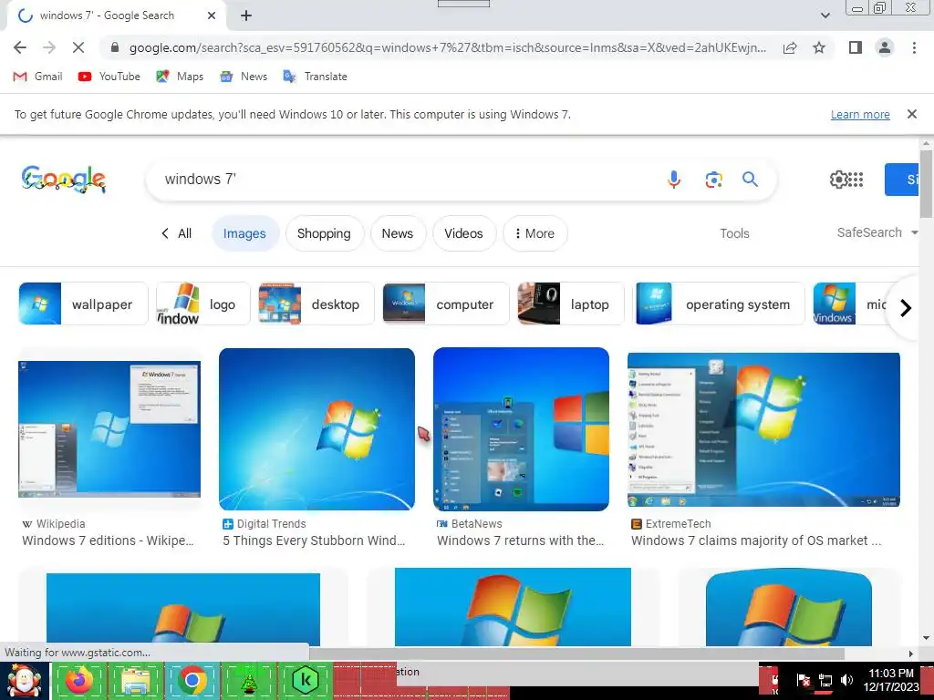Open the green K hexagon taskbar app
Viewport: 934px width, 700px height.
click(x=305, y=680)
